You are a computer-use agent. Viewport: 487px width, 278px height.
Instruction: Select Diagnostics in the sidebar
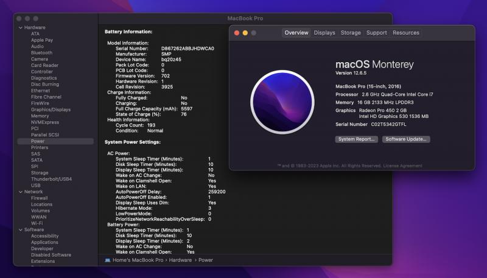point(44,78)
